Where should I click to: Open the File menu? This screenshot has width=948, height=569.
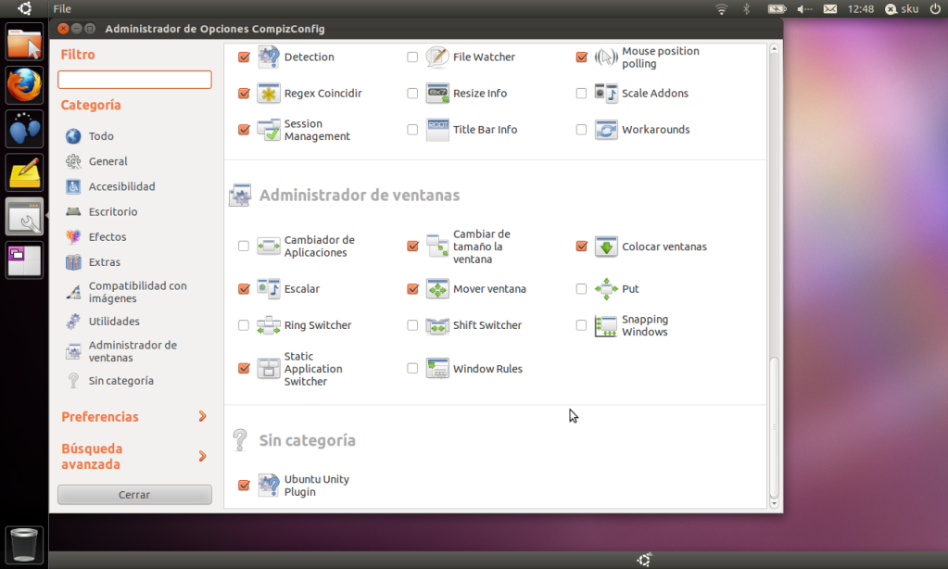[x=62, y=9]
